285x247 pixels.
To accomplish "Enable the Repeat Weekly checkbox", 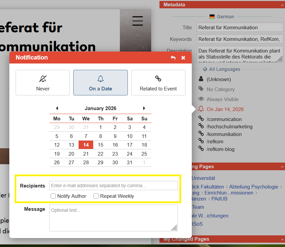I will [x=96, y=196].
